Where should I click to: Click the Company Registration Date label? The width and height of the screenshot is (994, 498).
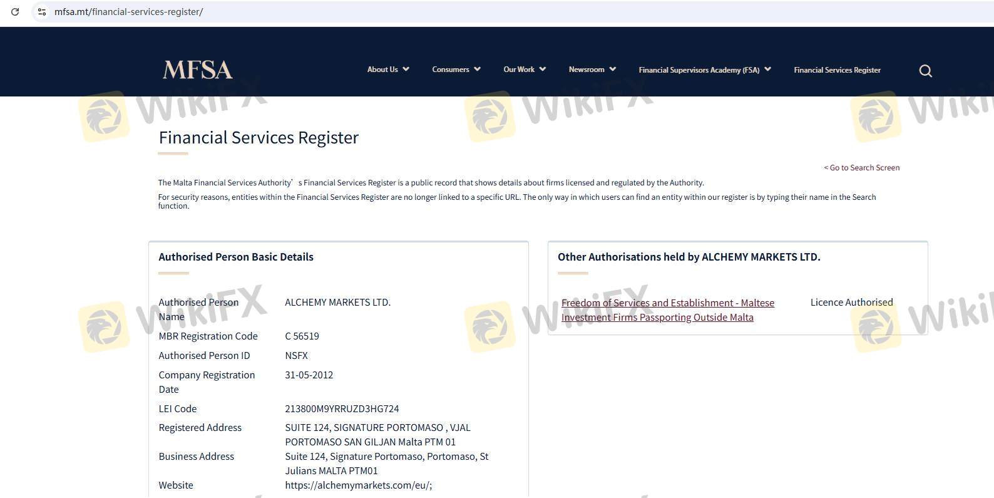coord(207,382)
